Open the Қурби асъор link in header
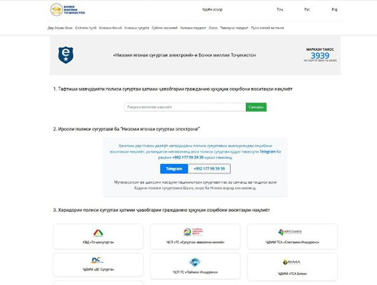377x285 pixels. point(212,9)
